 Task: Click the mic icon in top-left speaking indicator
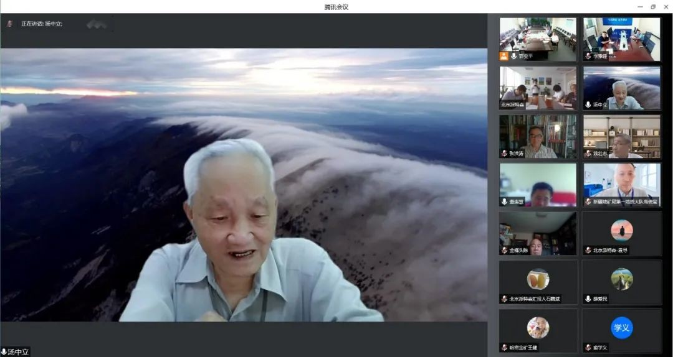[x=9, y=24]
